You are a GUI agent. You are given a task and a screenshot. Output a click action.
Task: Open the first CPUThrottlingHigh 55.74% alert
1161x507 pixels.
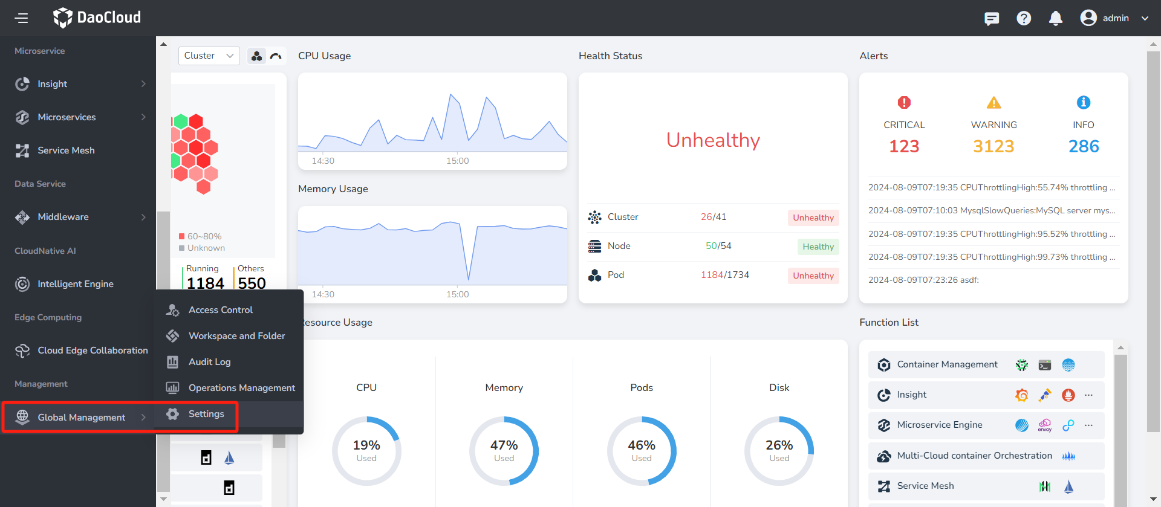point(992,187)
